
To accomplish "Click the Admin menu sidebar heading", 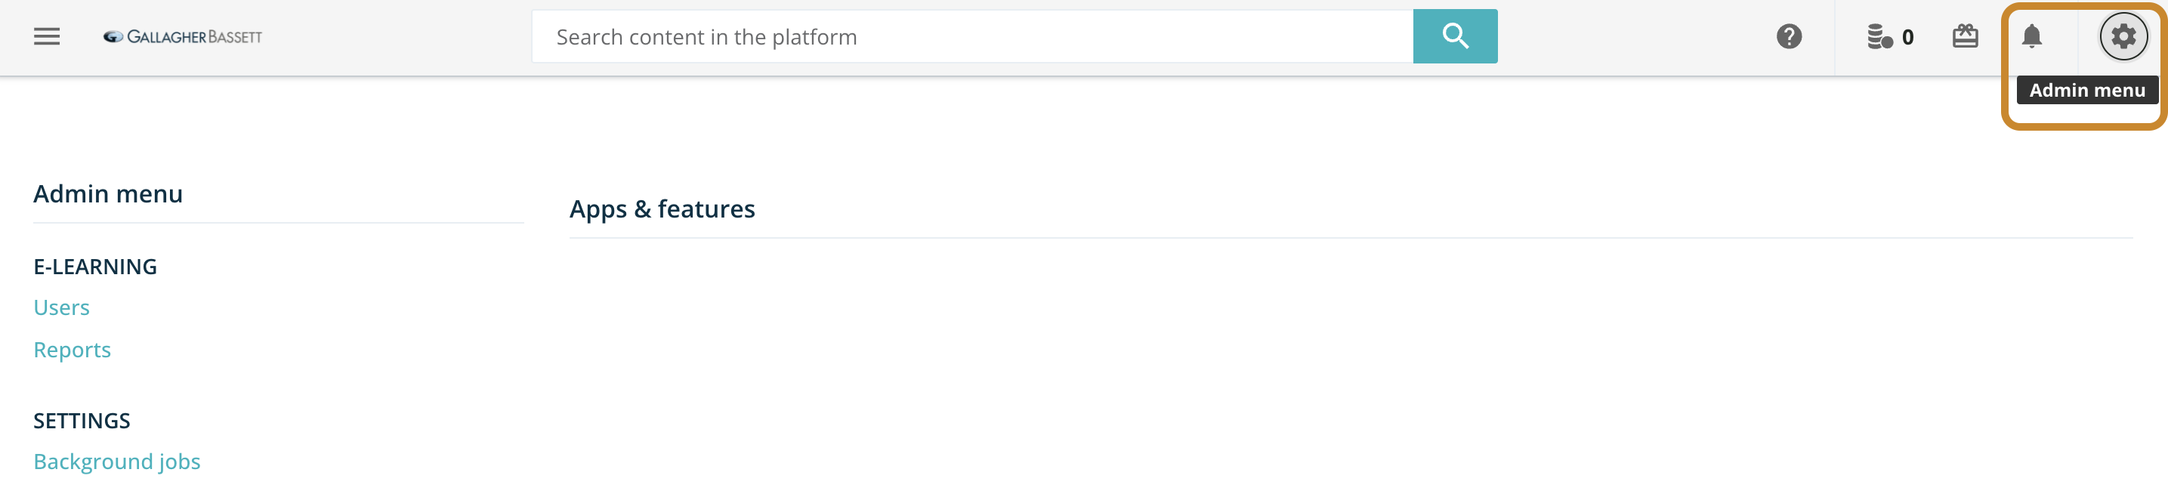I will [x=108, y=193].
